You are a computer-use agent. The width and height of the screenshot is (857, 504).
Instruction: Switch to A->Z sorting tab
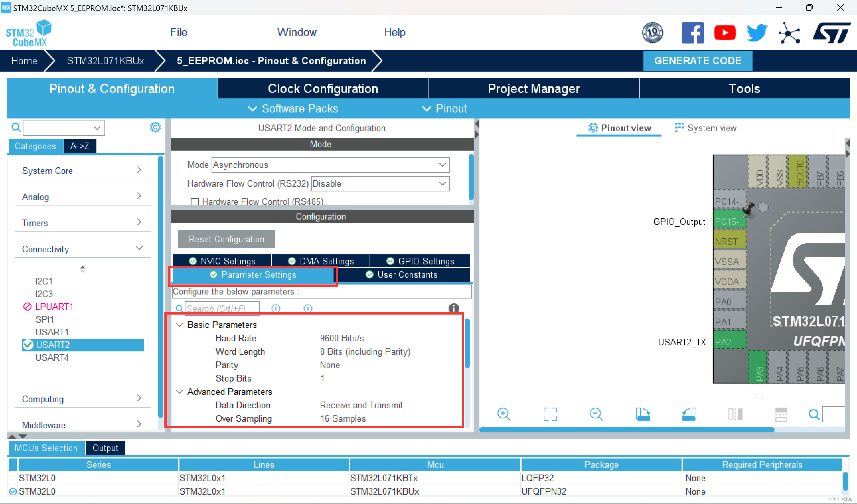[80, 146]
